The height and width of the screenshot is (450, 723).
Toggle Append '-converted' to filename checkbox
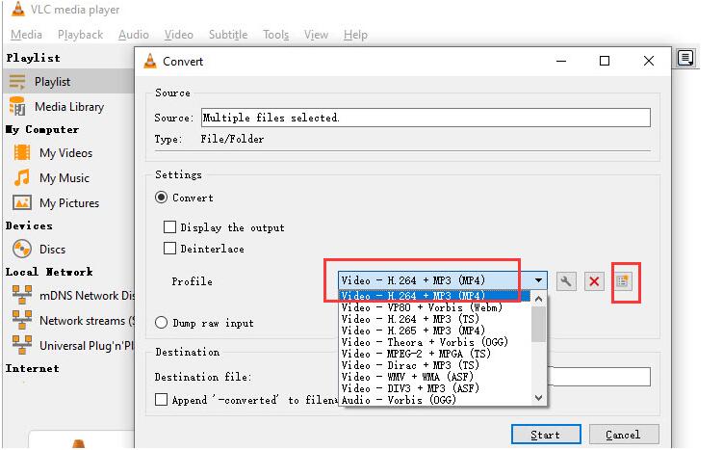161,399
